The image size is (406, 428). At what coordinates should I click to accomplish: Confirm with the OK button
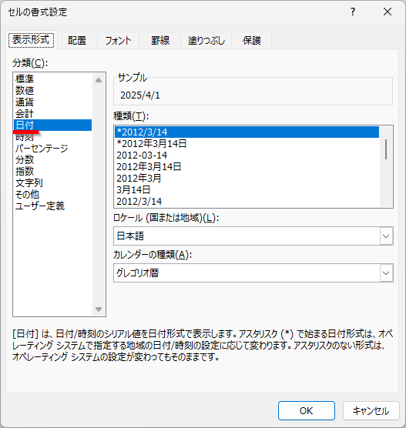(307, 410)
